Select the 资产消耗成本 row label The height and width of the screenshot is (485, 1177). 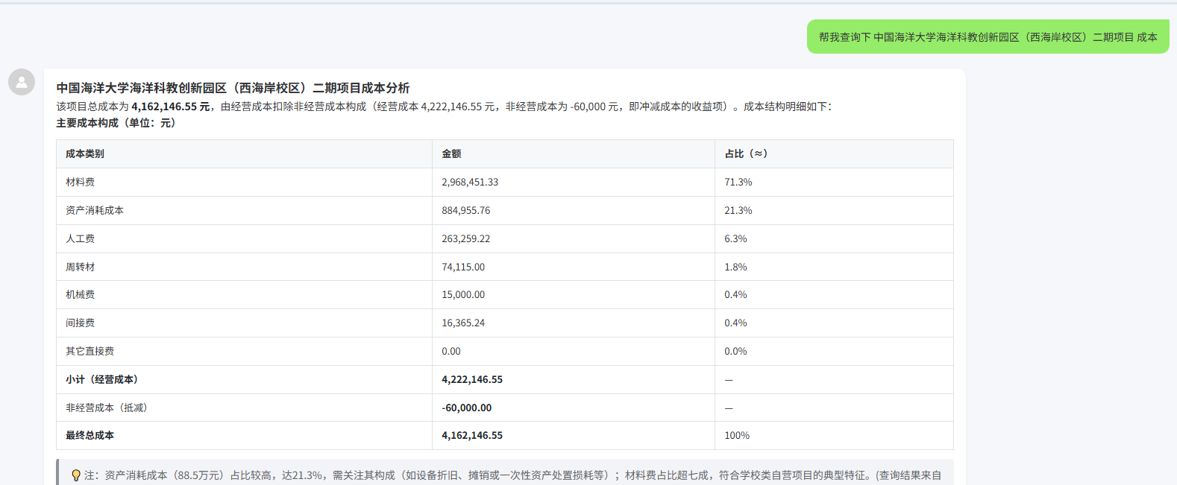[95, 210]
